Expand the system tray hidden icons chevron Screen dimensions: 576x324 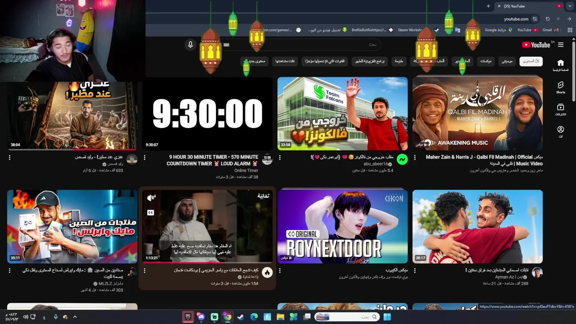(x=75, y=317)
